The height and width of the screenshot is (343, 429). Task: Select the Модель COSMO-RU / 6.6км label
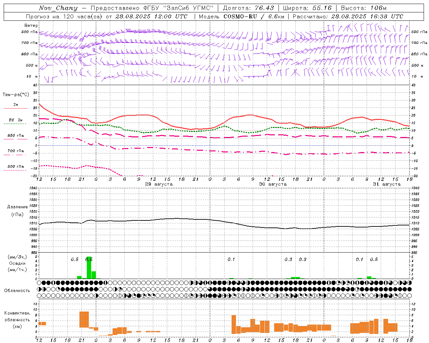coord(242,16)
